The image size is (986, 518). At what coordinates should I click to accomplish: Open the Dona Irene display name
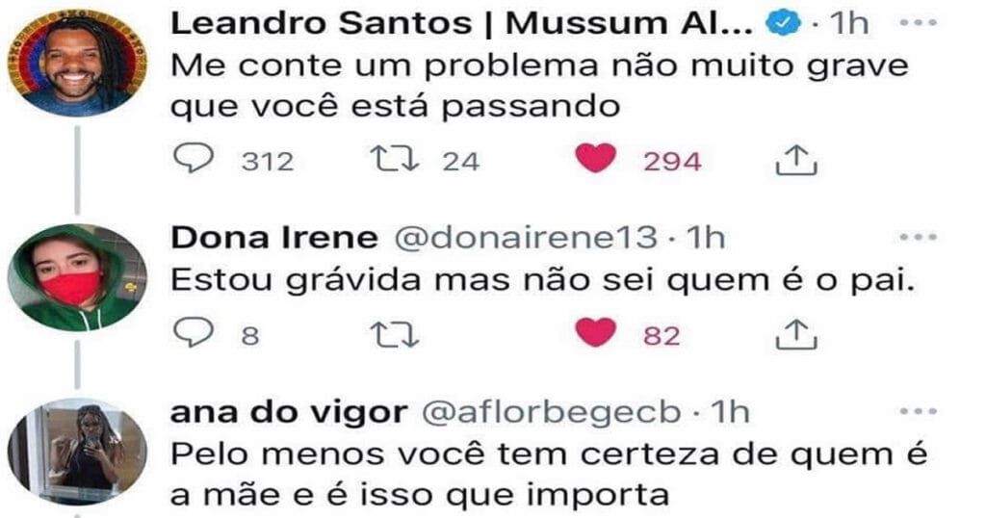pyautogui.click(x=274, y=238)
